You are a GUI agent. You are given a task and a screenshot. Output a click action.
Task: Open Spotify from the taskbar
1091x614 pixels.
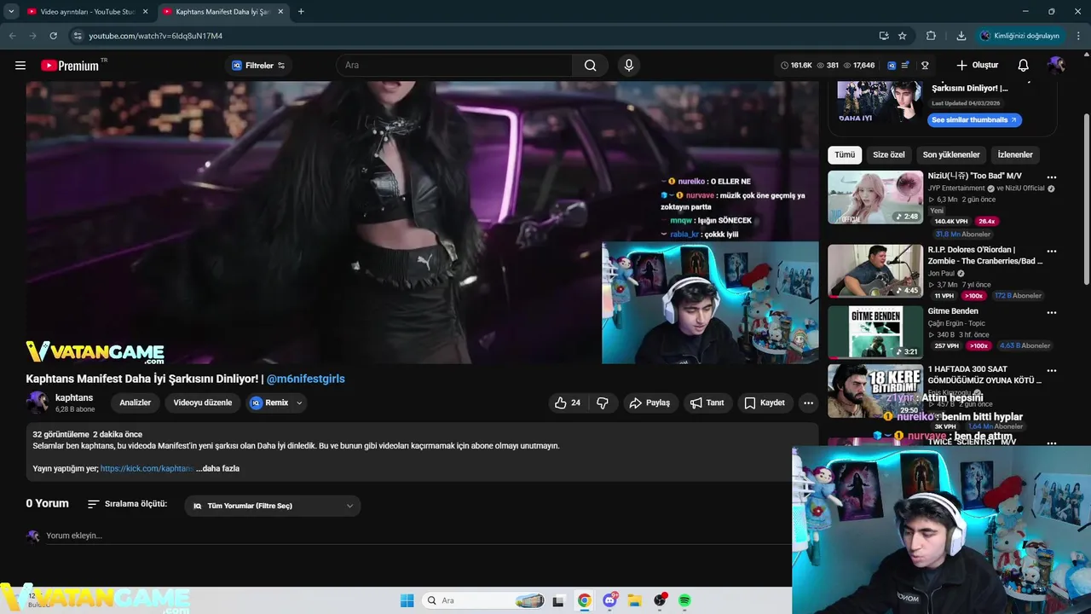click(x=684, y=600)
